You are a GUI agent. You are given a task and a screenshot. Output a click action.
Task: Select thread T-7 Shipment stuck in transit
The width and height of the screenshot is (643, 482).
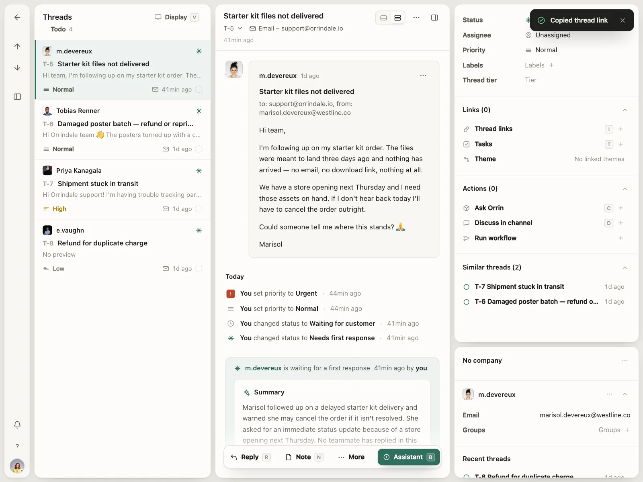123,190
